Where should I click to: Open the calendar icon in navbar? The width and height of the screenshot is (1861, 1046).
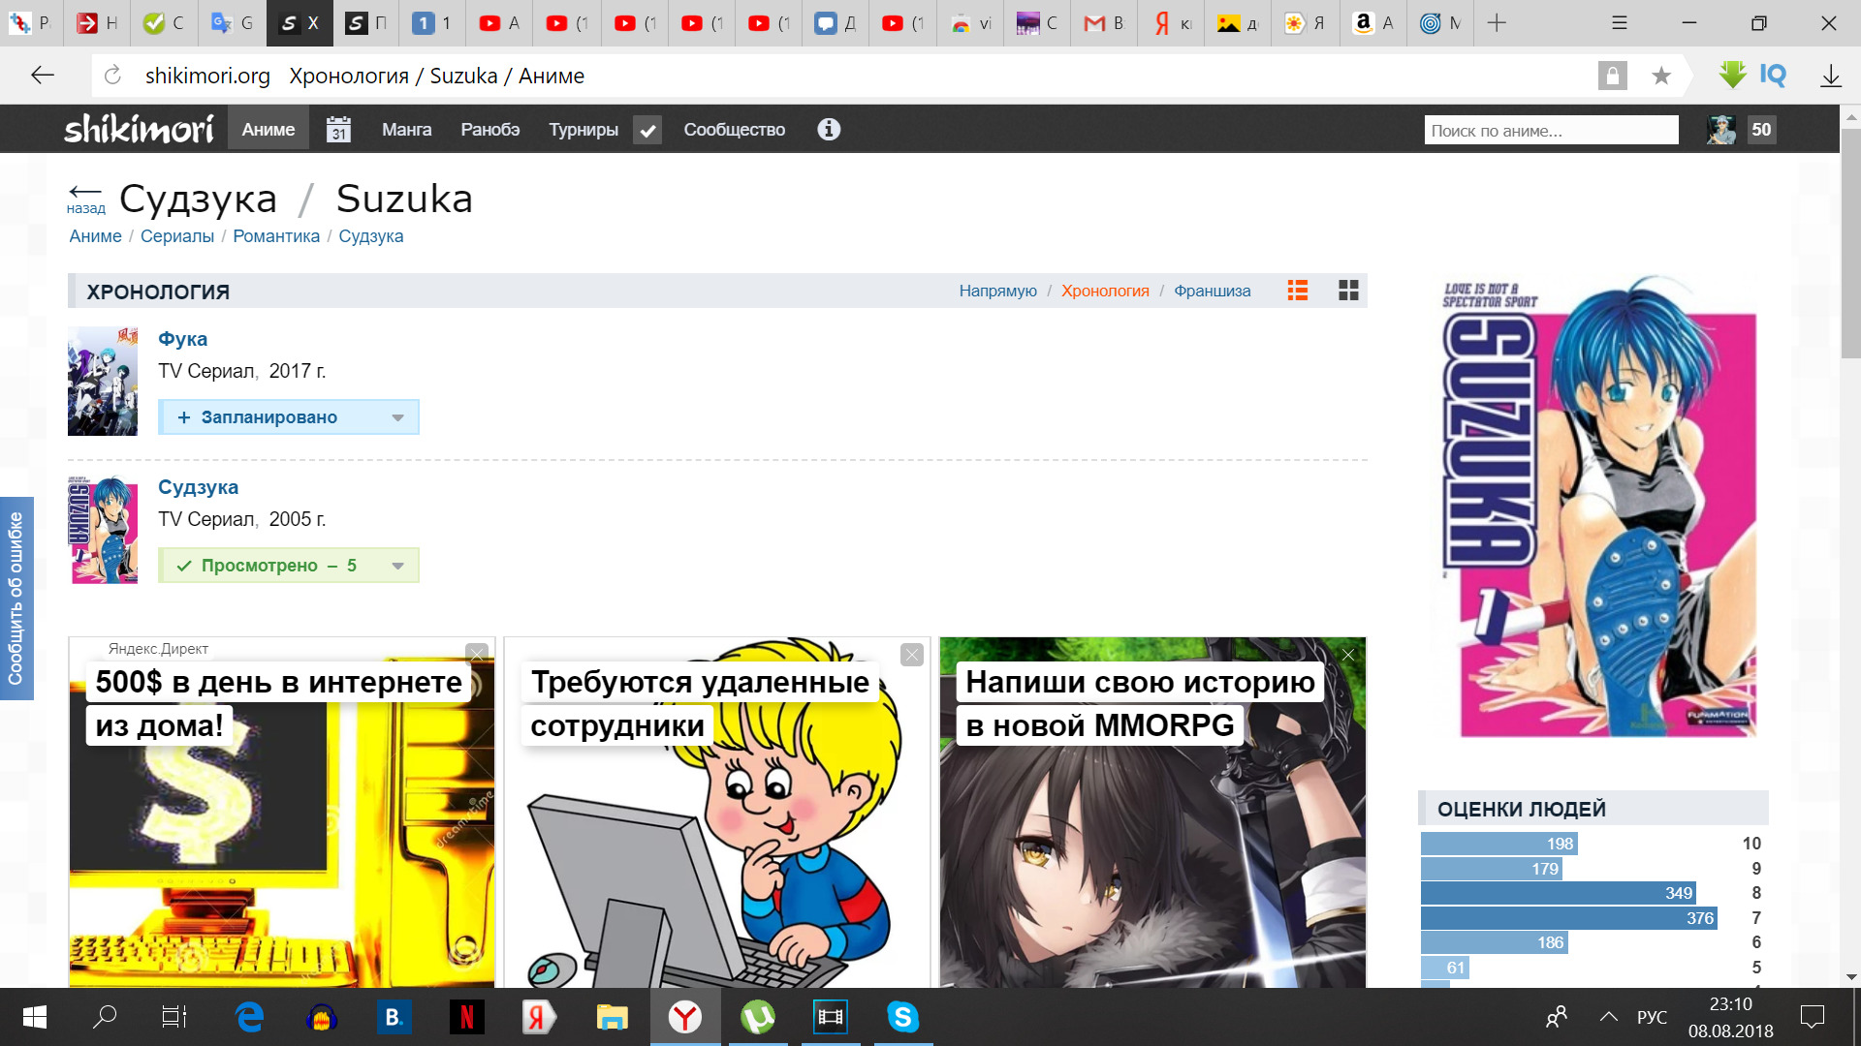[x=338, y=130]
